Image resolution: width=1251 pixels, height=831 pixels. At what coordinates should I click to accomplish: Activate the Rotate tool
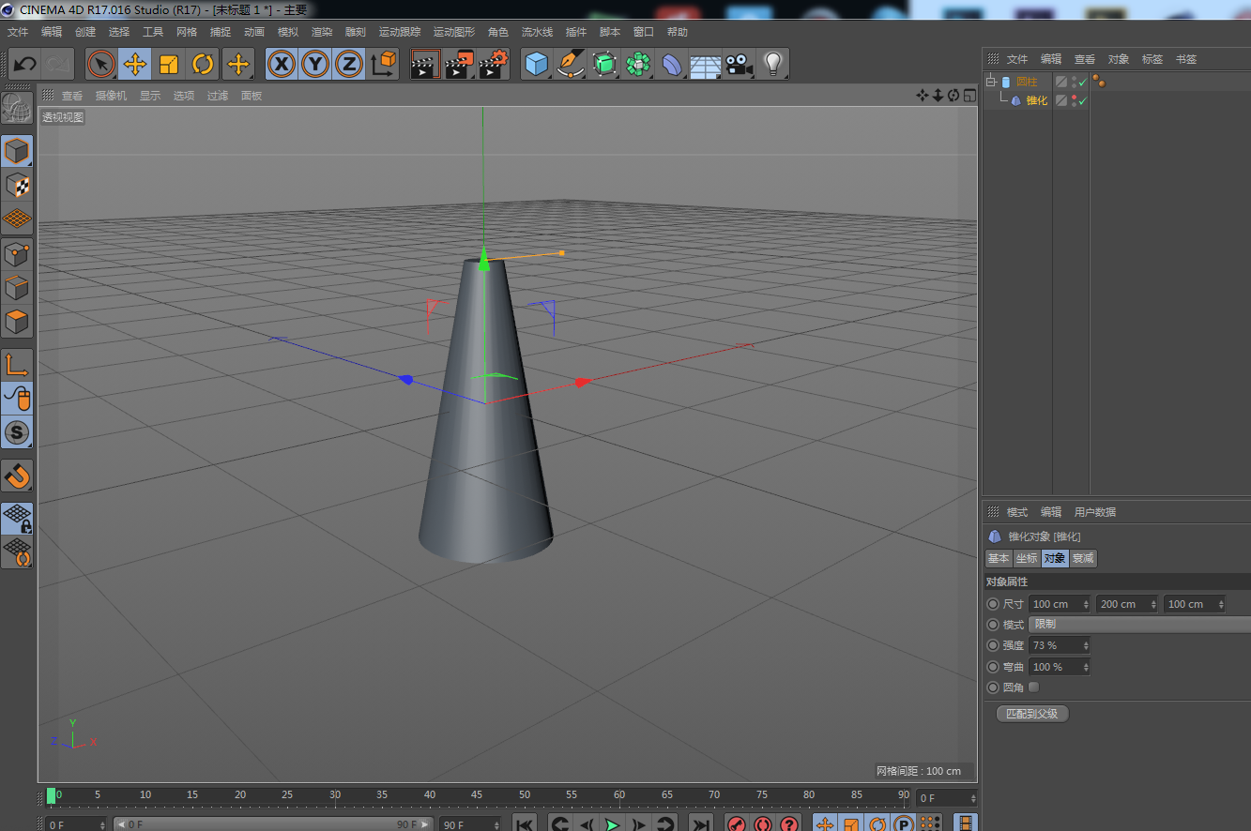(x=203, y=65)
